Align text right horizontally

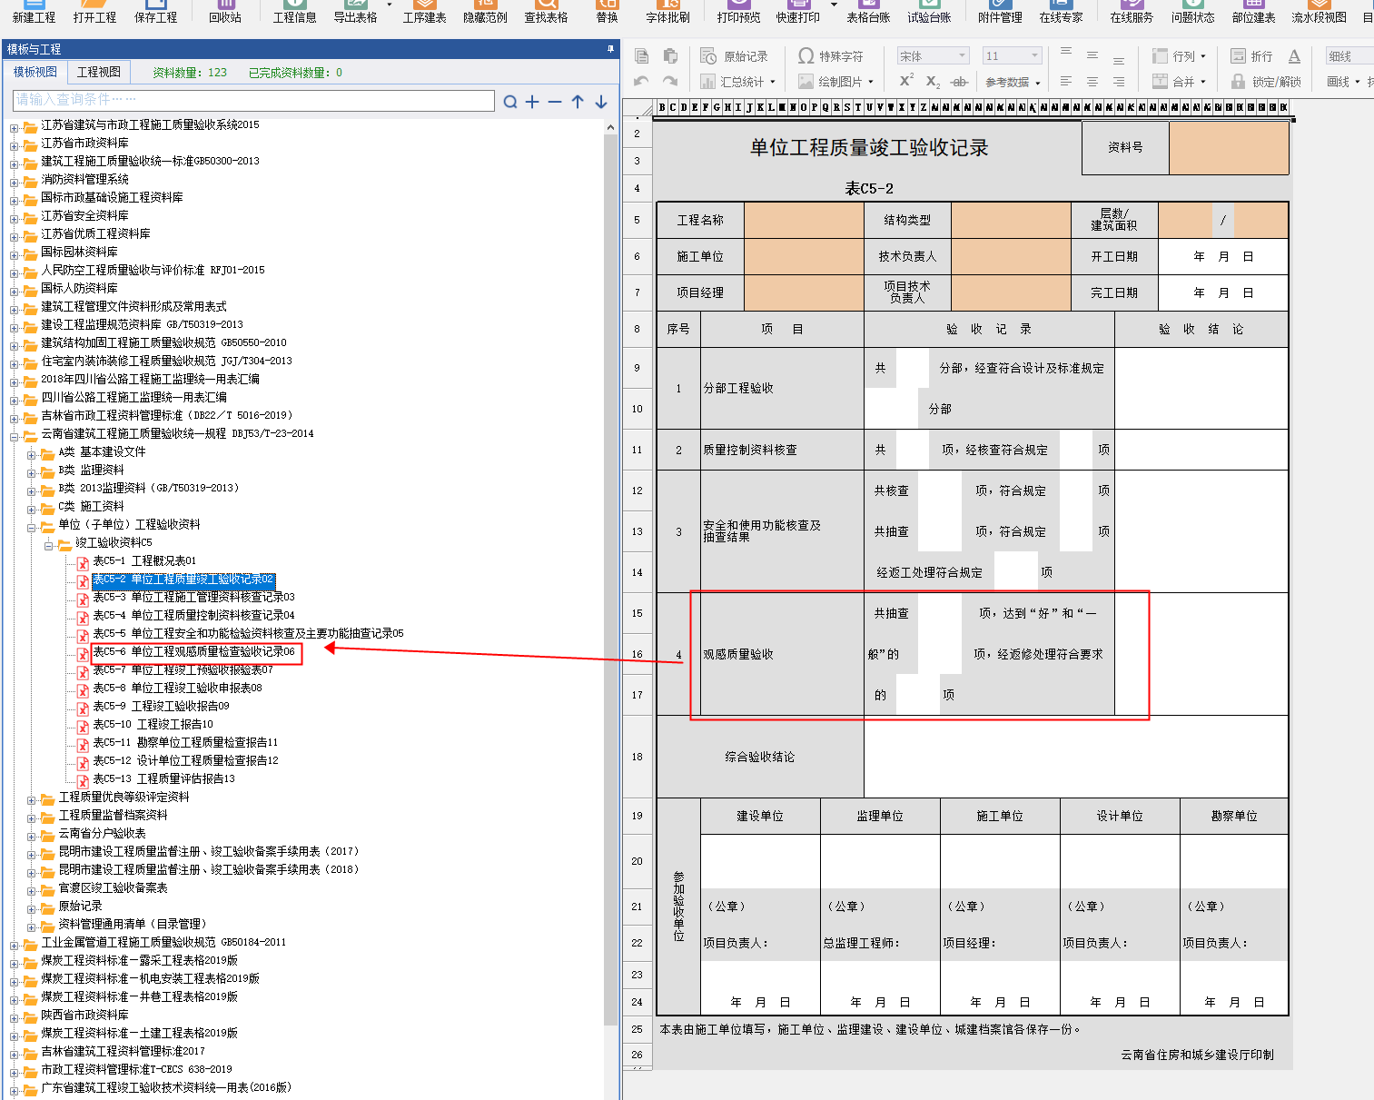click(x=1119, y=82)
